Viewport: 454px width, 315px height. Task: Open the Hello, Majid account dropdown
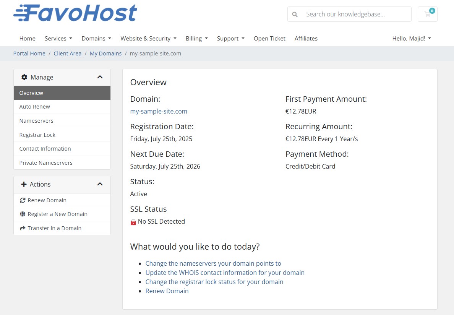coord(412,38)
